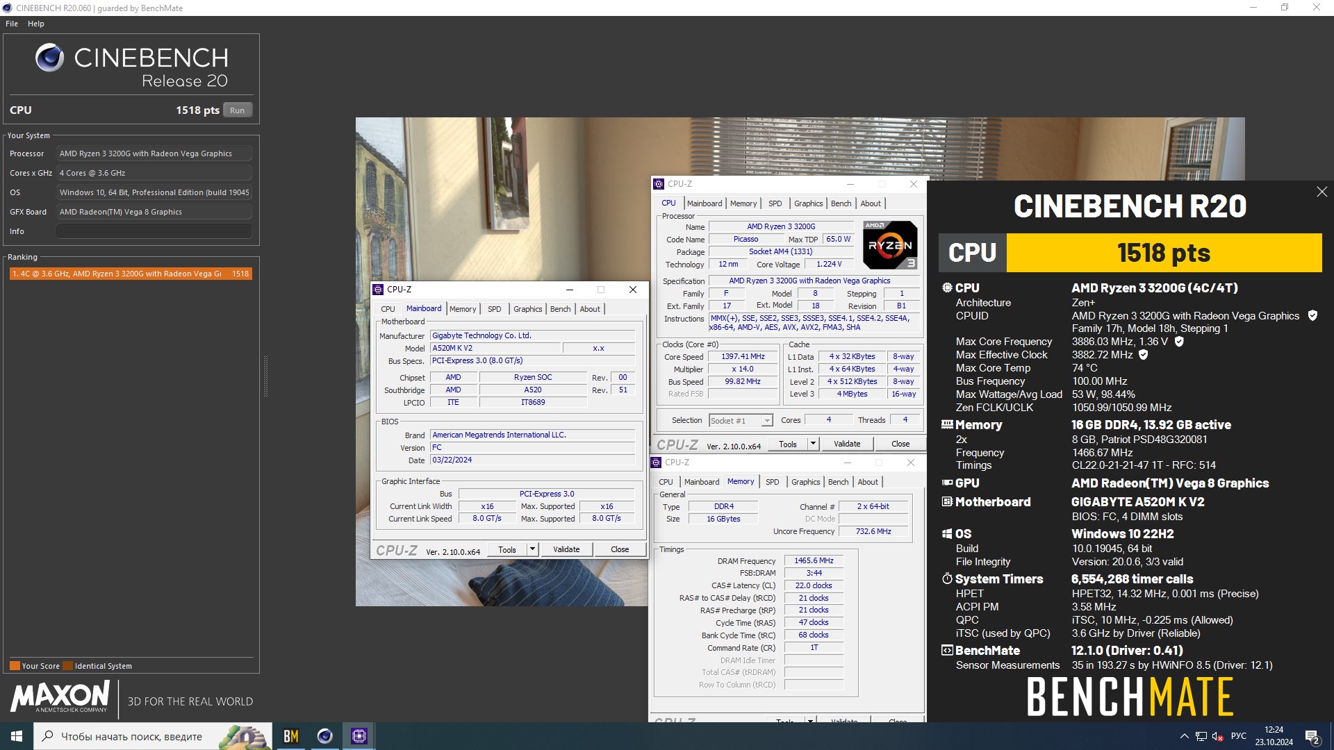Click the CPU-Z Memory window title icon
Image resolution: width=1334 pixels, height=750 pixels.
[x=657, y=462]
